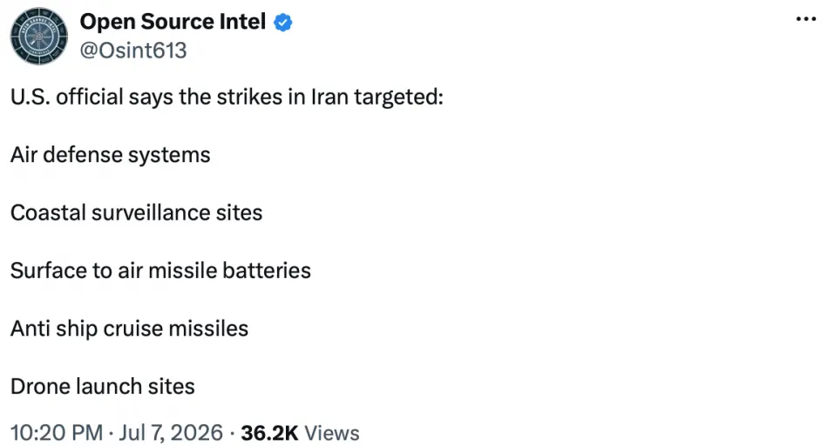Image resolution: width=828 pixels, height=446 pixels.
Task: Click the 'Coastal surveillance sites' text line
Action: point(136,213)
